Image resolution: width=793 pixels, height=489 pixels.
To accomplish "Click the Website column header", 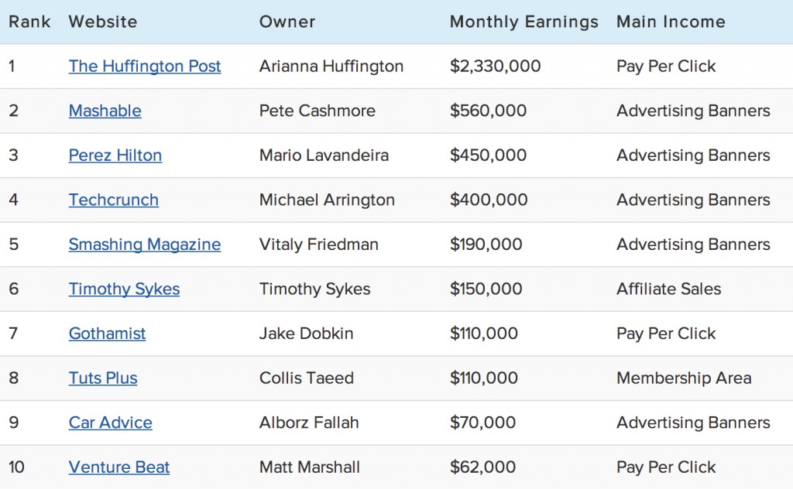I will click(x=103, y=22).
